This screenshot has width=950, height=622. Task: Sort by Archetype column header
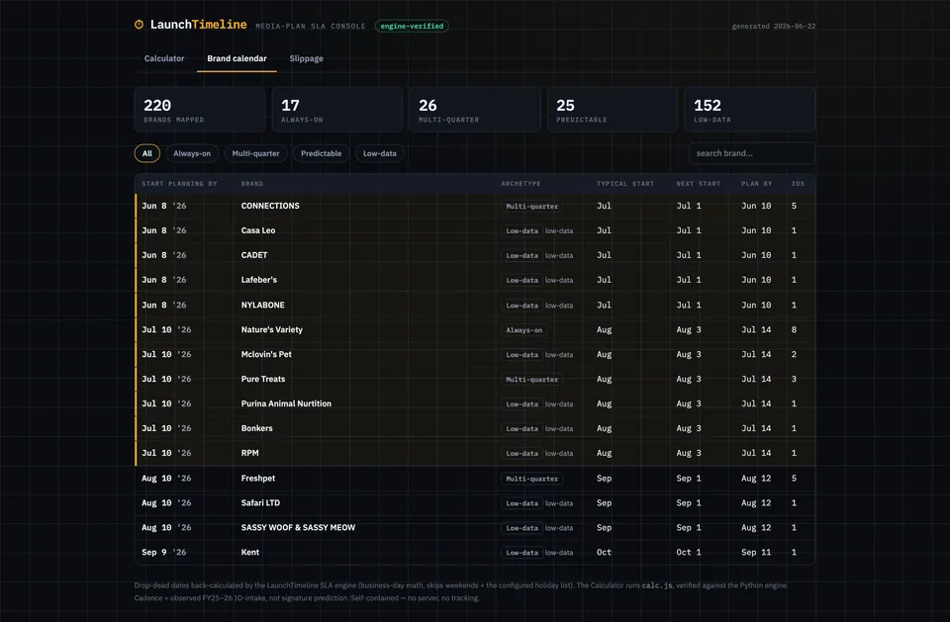[x=522, y=184]
